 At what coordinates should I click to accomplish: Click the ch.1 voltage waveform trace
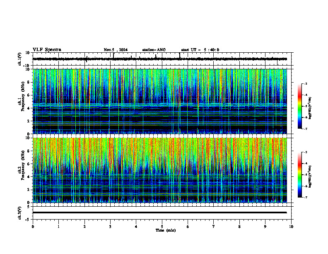click(x=159, y=59)
